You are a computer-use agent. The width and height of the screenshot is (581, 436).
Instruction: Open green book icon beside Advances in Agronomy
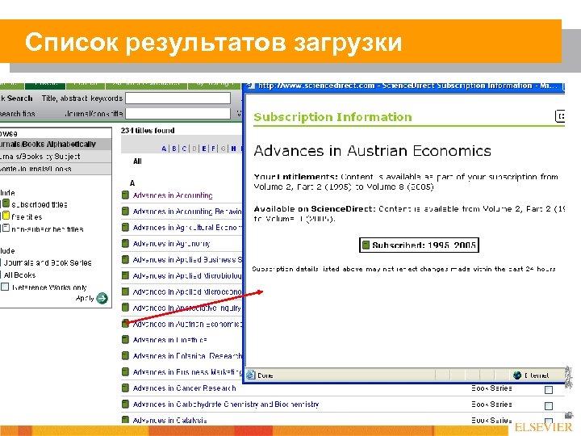coord(125,243)
